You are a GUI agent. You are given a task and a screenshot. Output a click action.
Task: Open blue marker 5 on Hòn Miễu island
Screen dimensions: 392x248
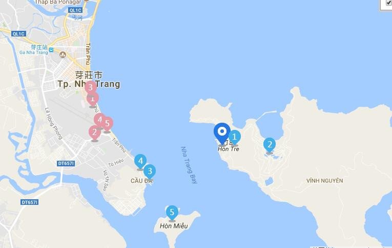pyautogui.click(x=172, y=213)
